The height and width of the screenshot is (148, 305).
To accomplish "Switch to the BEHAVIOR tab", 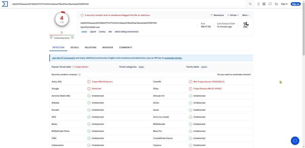I will (x=107, y=47).
